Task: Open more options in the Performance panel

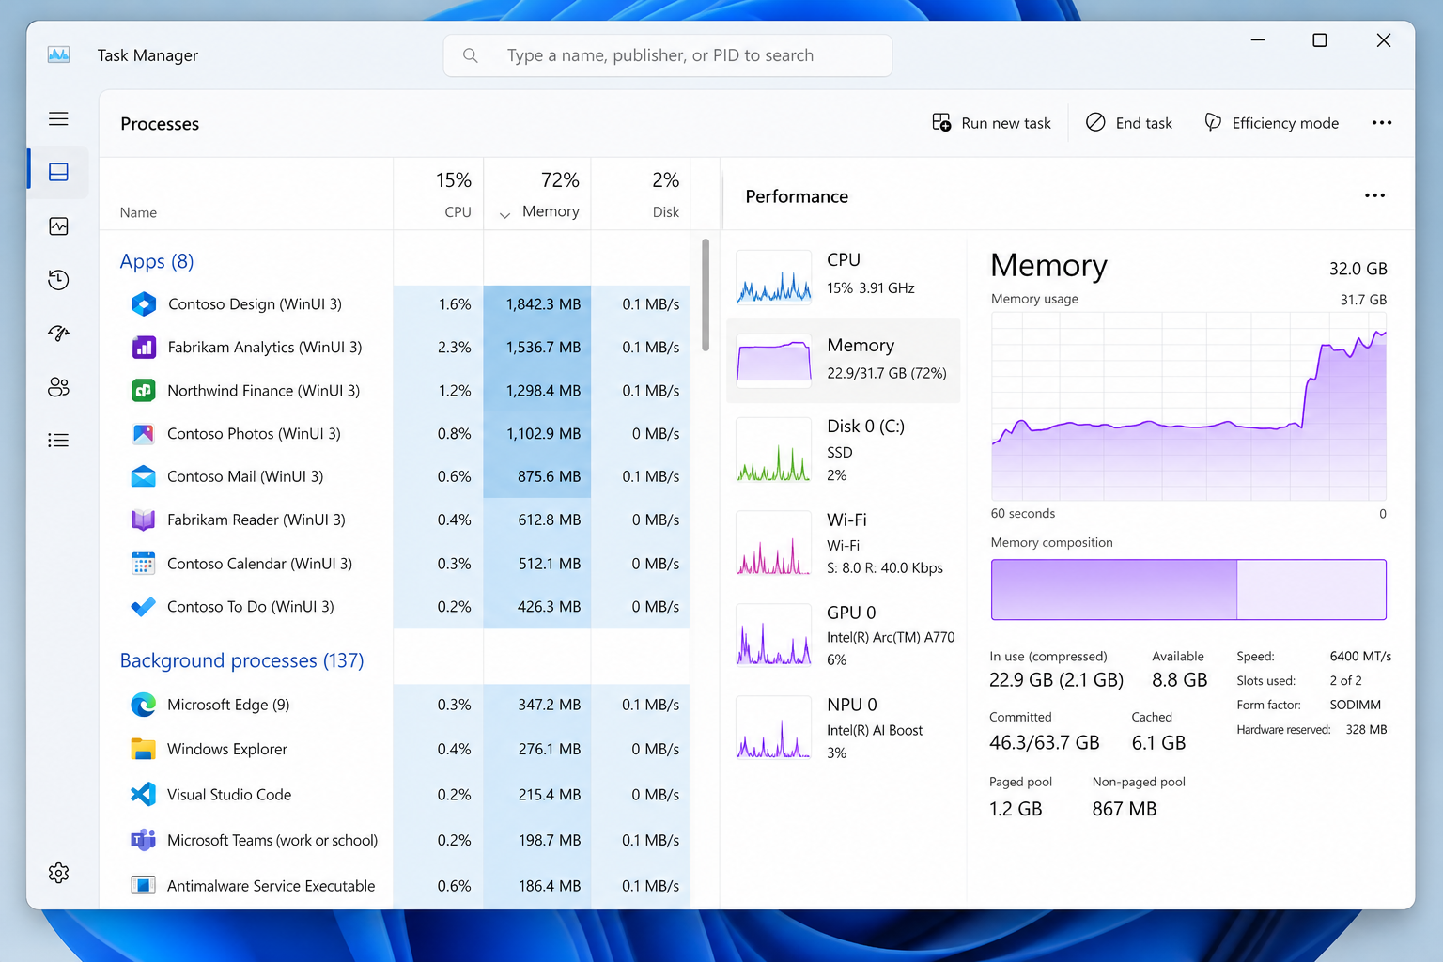Action: point(1374,195)
